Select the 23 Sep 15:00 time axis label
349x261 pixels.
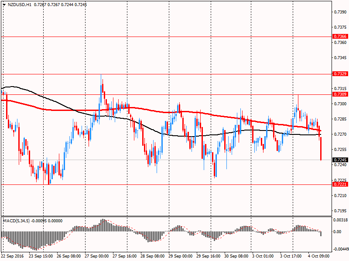pos(41,256)
